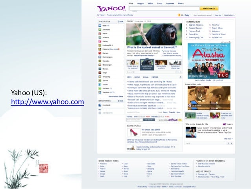Select the Avatars icon in the sidebar
This screenshot has width=251, height=189.
(x=100, y=37)
